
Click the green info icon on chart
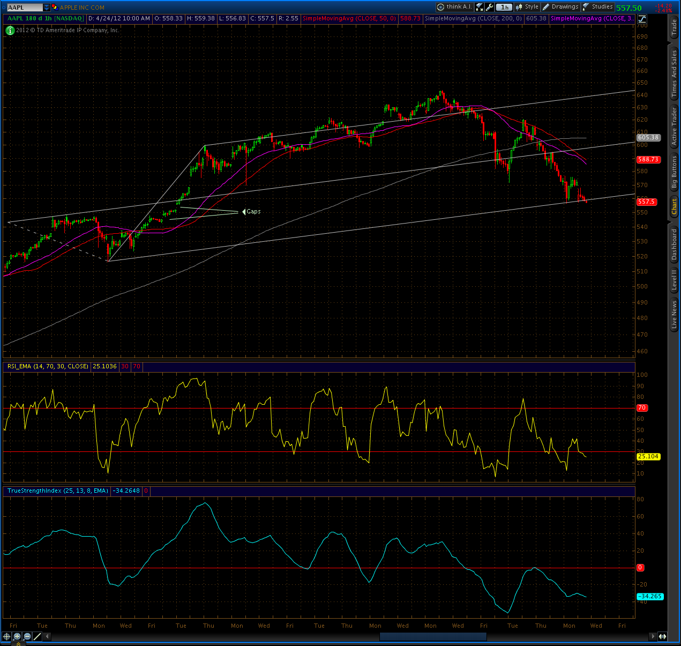tap(10, 31)
